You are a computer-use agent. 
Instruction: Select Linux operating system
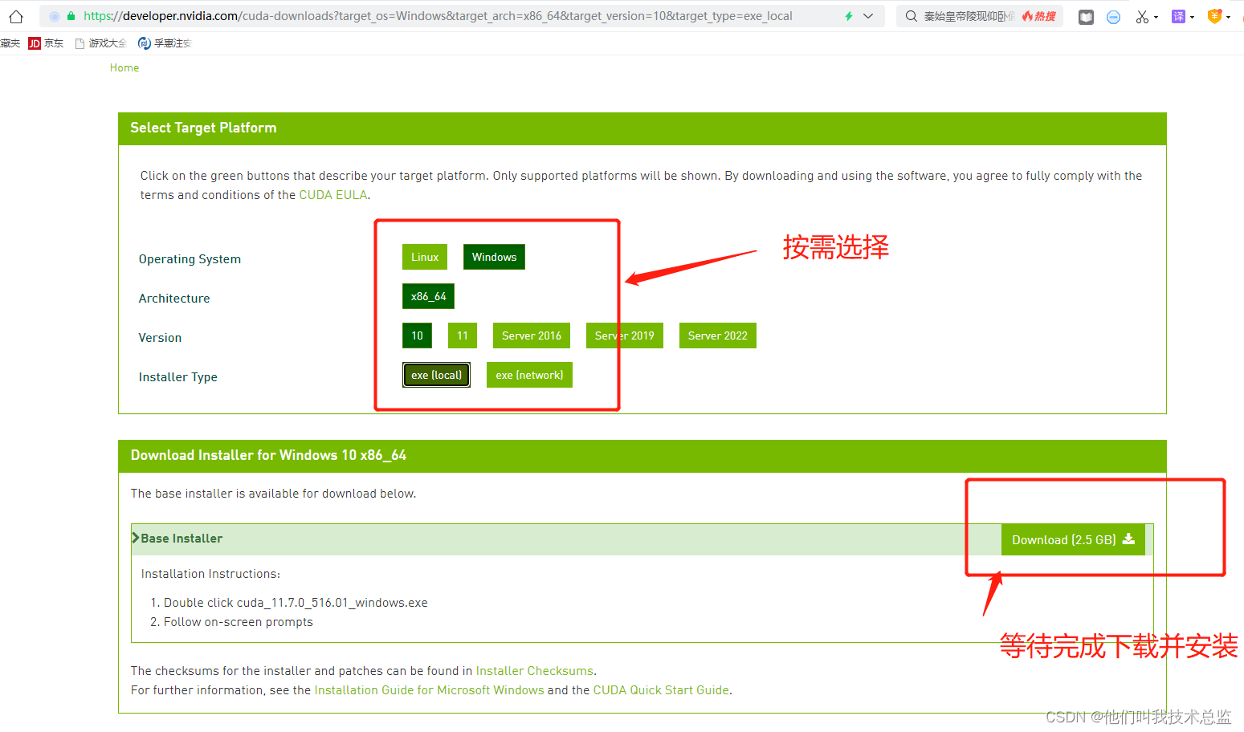coord(425,257)
